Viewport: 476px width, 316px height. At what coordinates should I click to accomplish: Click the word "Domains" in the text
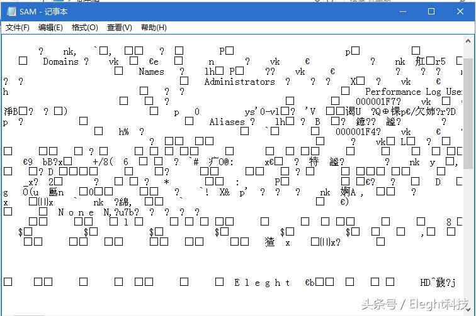pos(60,62)
